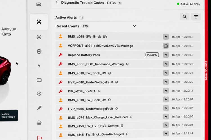Screen dimensions: 211x140
Task: Click the 16 Apr - 12:18:44 timestamp
Action: tap(182, 134)
